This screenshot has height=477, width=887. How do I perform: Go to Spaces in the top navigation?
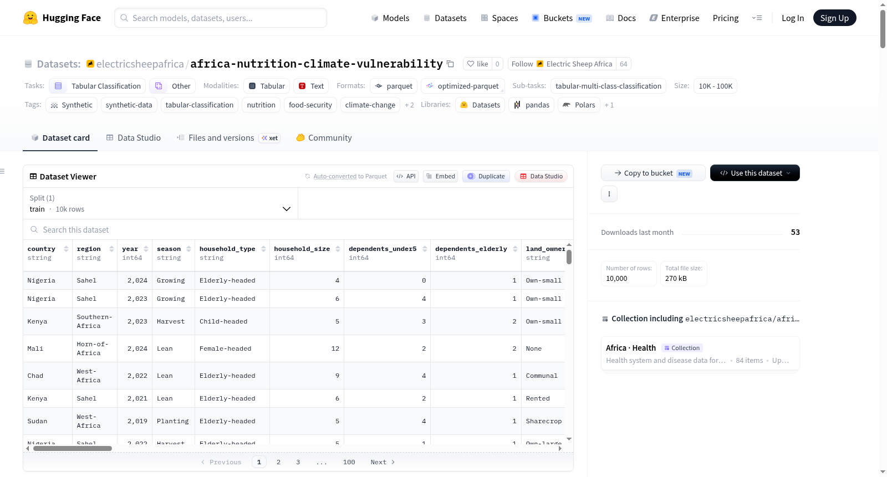click(499, 18)
